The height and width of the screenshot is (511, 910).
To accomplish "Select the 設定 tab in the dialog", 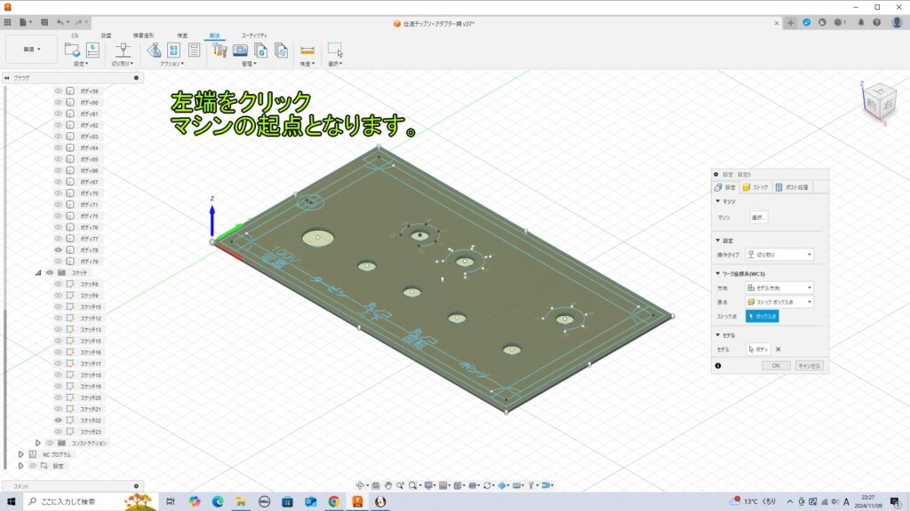I will tap(725, 187).
